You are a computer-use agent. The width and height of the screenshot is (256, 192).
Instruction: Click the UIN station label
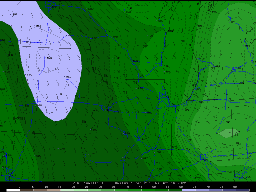[x=93, y=154]
